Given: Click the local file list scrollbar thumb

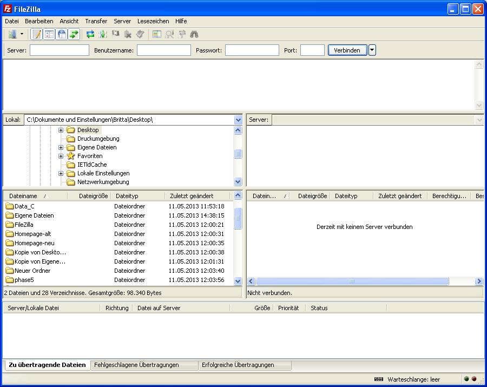Looking at the screenshot, I should (238, 218).
